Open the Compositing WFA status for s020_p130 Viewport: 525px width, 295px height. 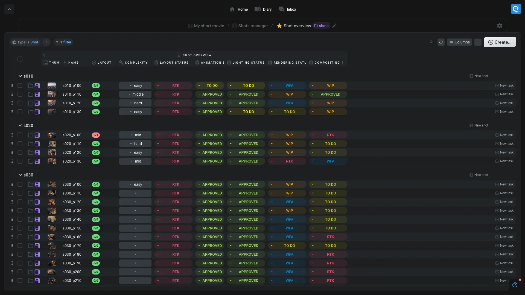point(328,161)
